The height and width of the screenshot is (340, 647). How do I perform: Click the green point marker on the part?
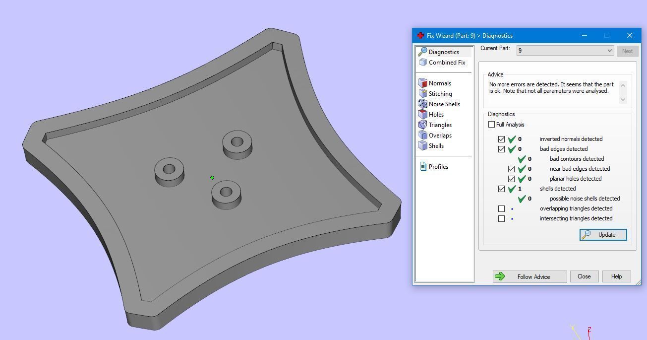coord(212,178)
